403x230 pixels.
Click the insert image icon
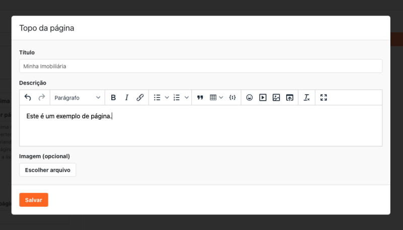coord(276,98)
